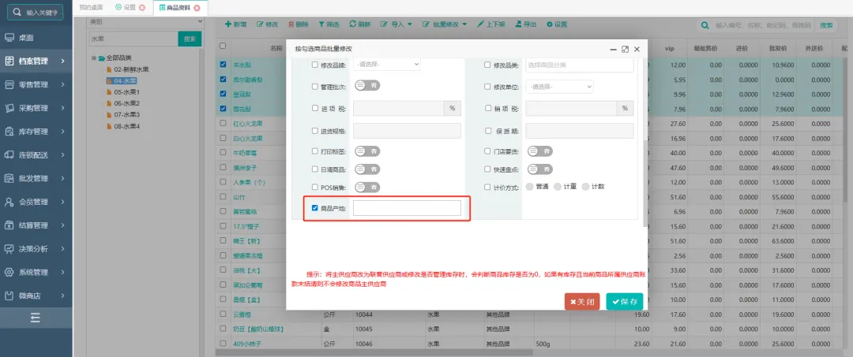Switch to the 我的桌面 tab
The width and height of the screenshot is (853, 357).
[x=92, y=7]
